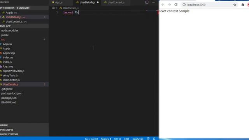Open reportWebVitals.js in the explorer
This screenshot has width=249, height=140.
pos(24,71)
